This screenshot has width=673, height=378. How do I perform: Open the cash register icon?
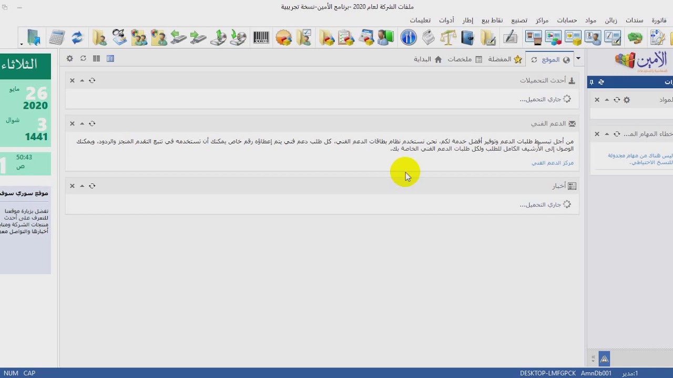[429, 38]
